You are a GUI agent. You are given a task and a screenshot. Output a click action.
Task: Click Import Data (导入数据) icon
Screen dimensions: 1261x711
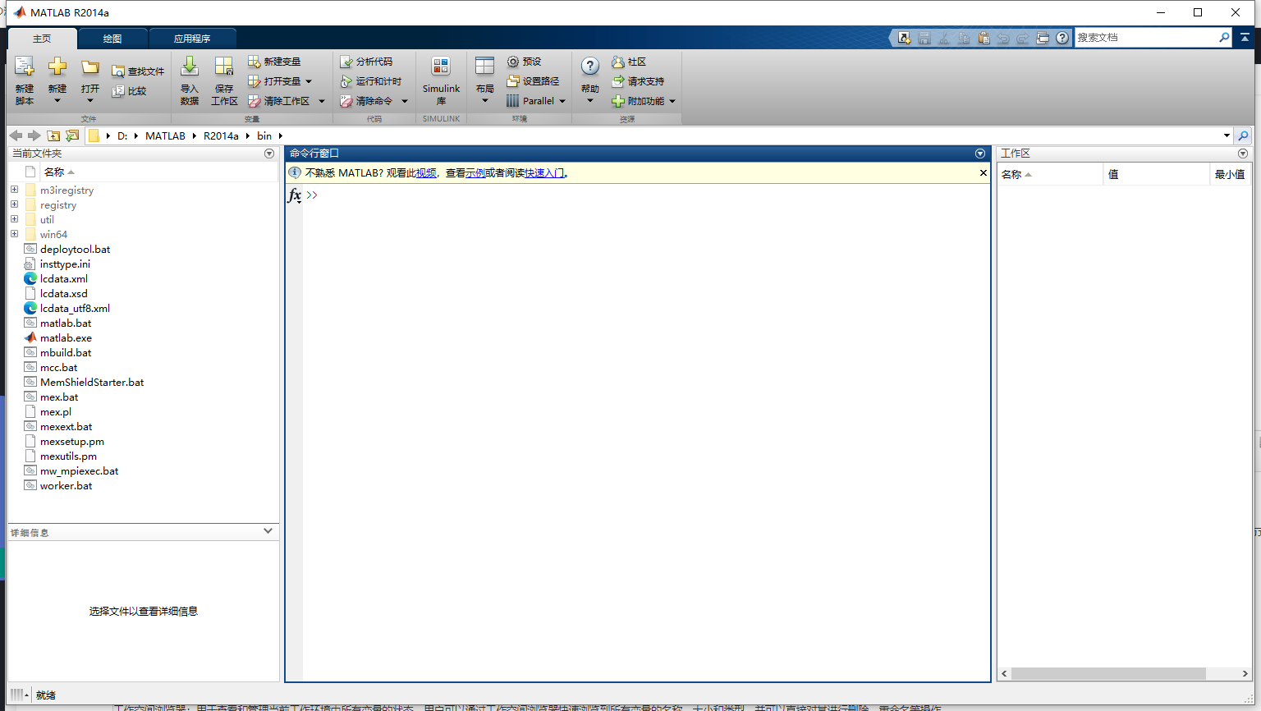(x=190, y=67)
